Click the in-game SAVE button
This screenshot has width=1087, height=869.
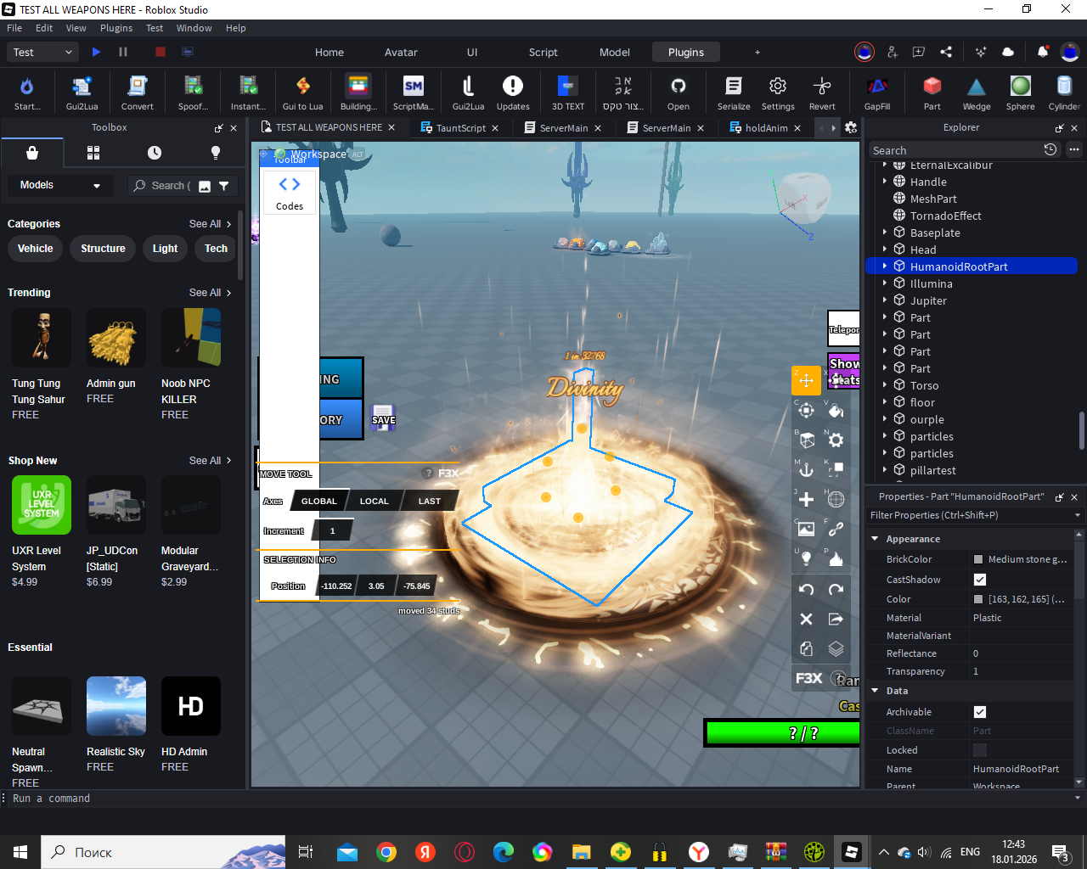(x=384, y=418)
